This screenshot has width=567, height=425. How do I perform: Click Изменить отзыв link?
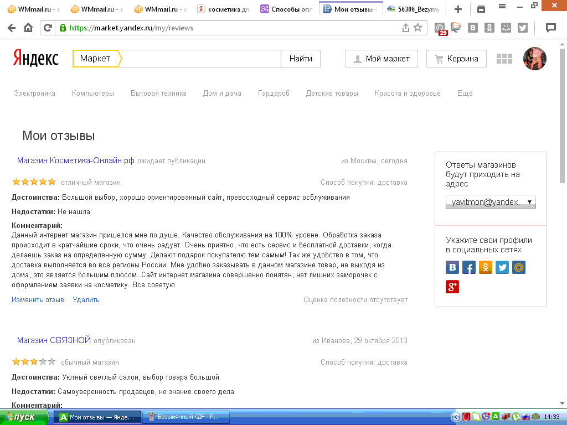(38, 299)
